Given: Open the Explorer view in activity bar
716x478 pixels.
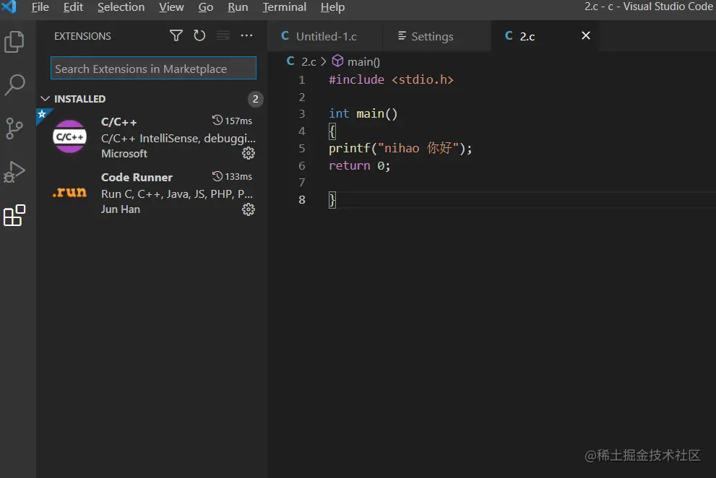Looking at the screenshot, I should pos(14,42).
